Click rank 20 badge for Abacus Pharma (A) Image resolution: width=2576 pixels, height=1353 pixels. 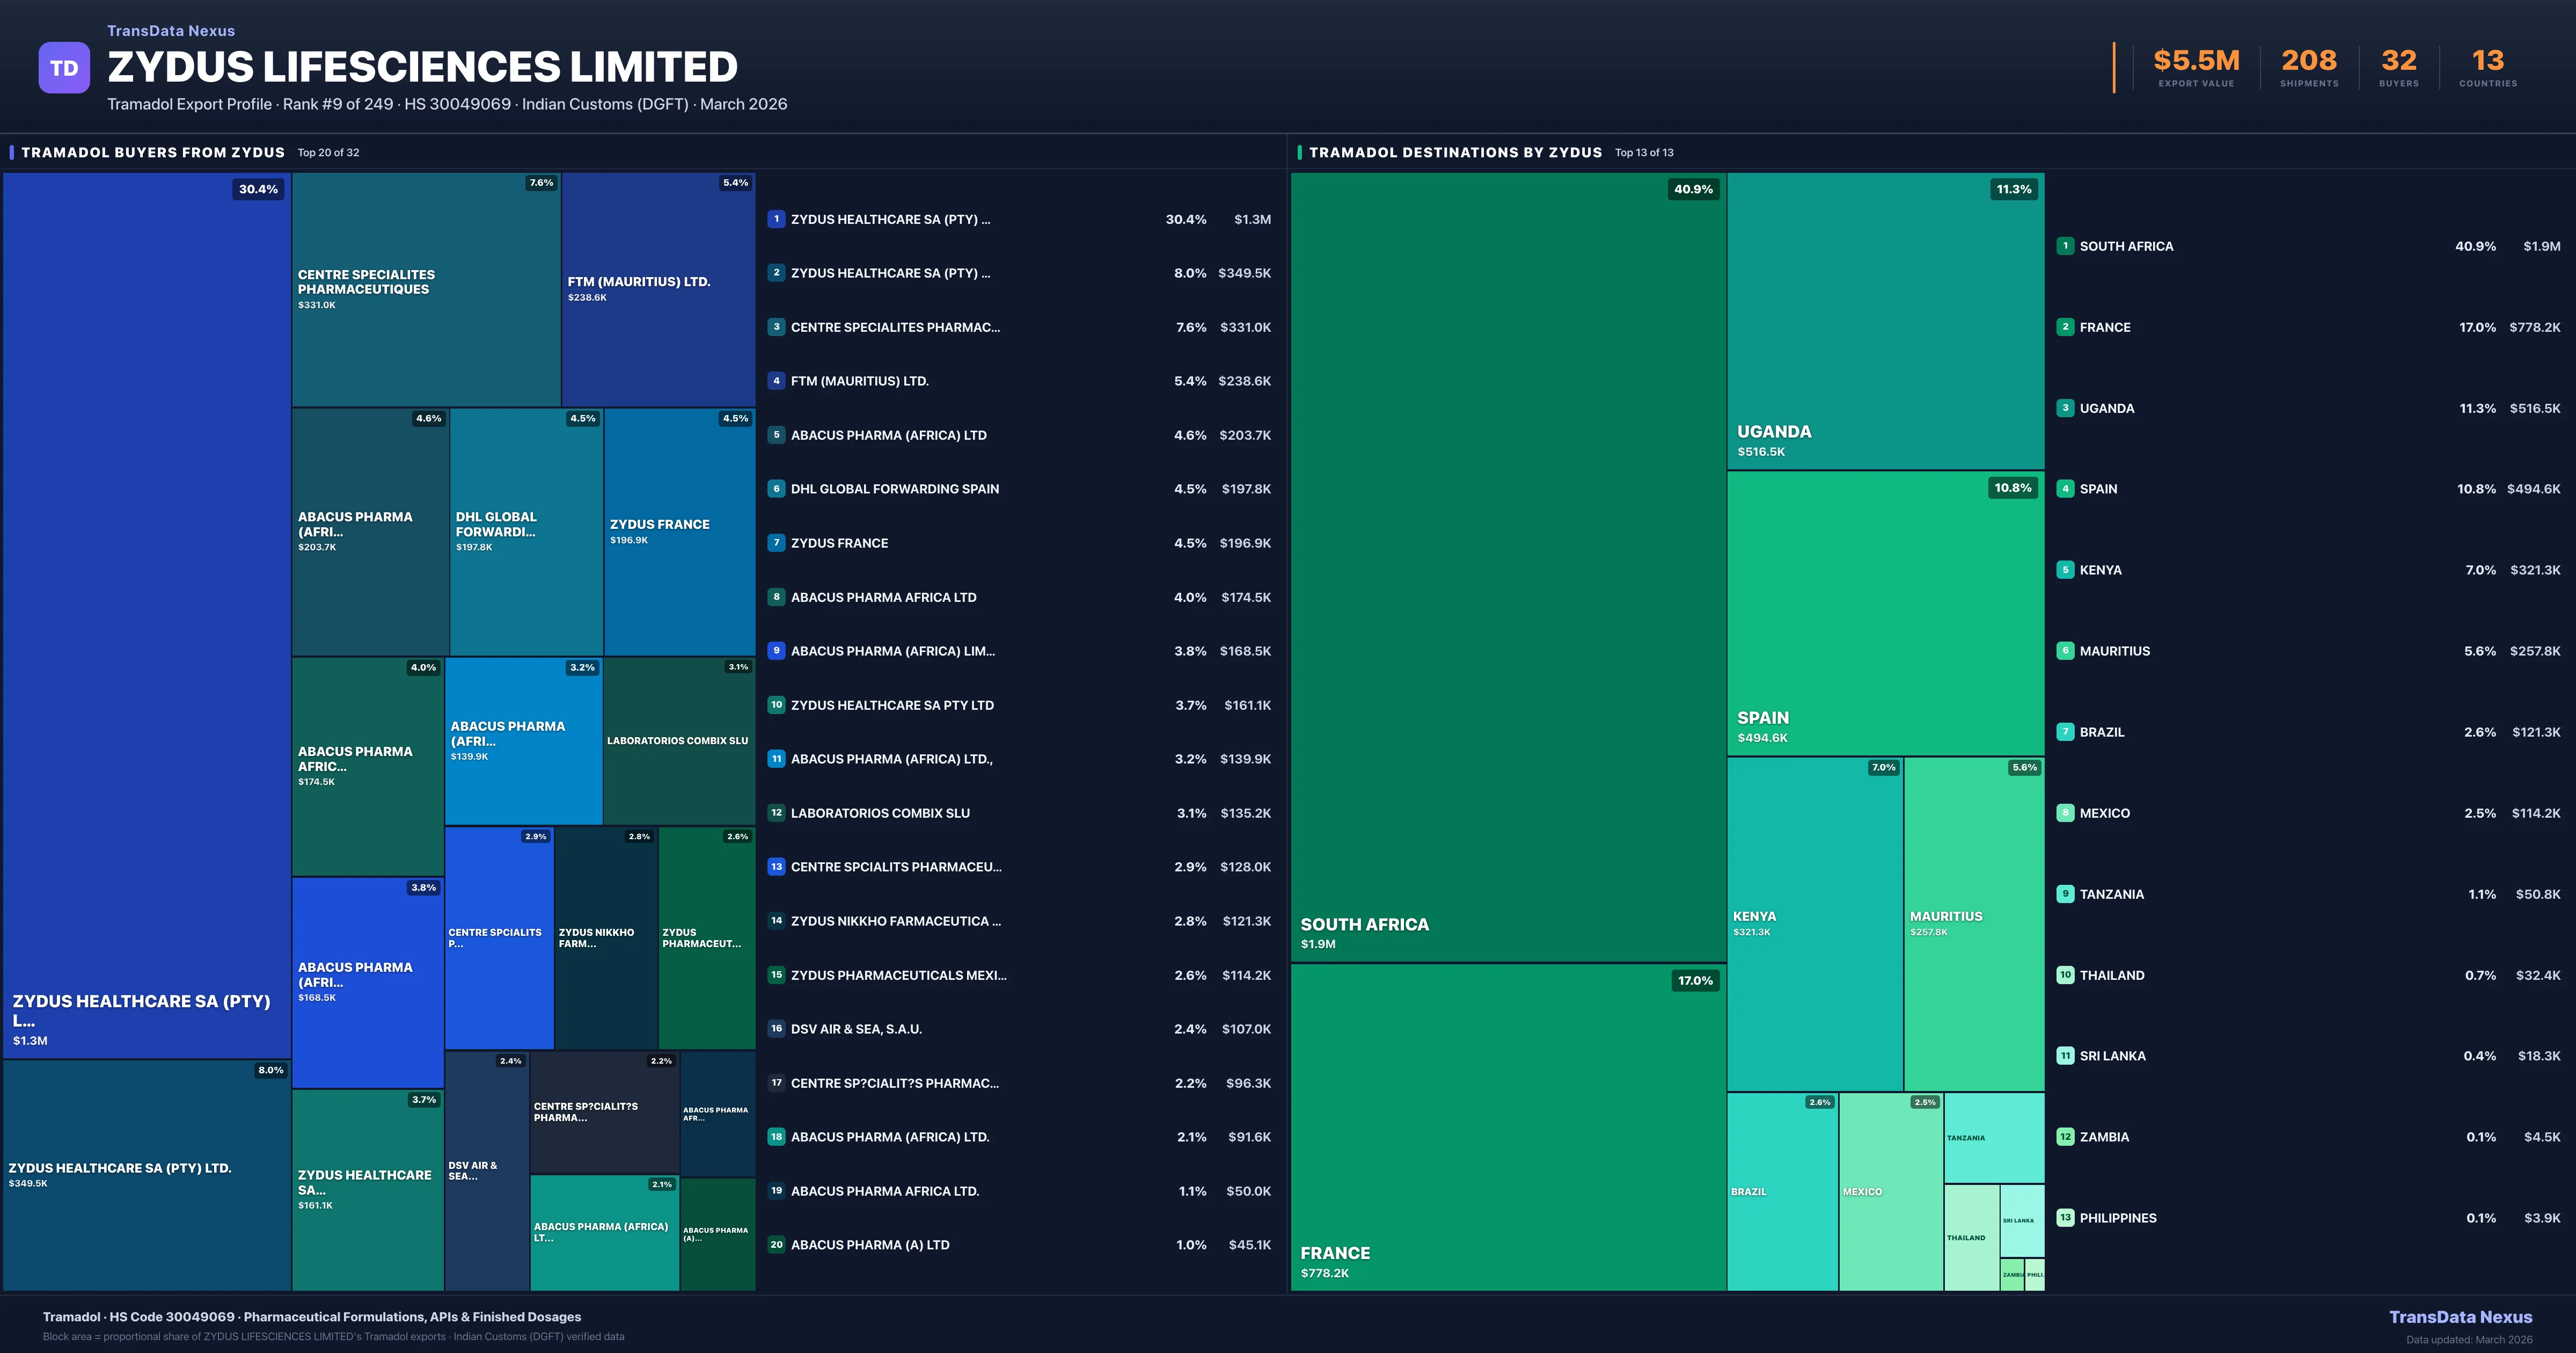click(776, 1245)
